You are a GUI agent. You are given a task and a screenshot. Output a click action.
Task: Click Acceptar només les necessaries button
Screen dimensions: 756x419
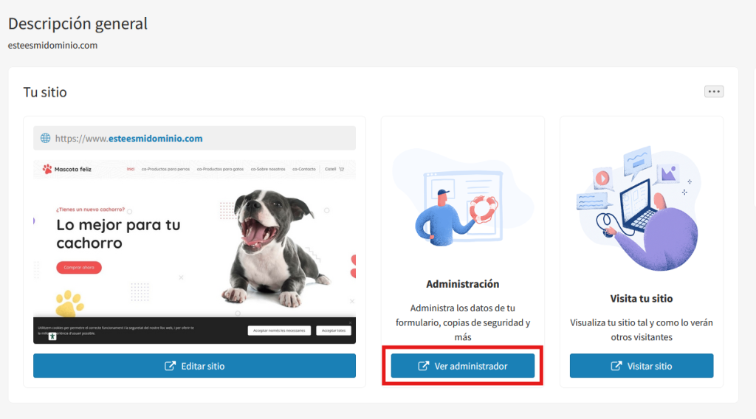click(279, 330)
